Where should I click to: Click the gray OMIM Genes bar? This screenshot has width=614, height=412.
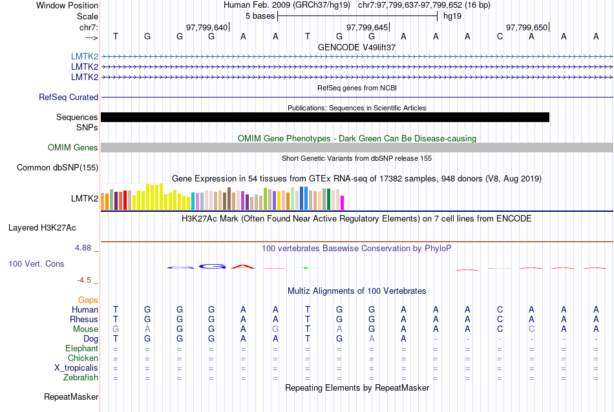tap(357, 147)
